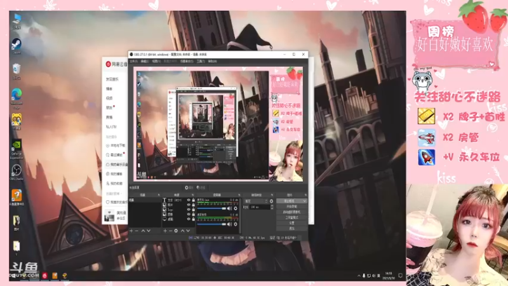The height and width of the screenshot is (286, 508).
Task: Open 发现音乐 in the NetEase music sidebar
Action: [112, 79]
